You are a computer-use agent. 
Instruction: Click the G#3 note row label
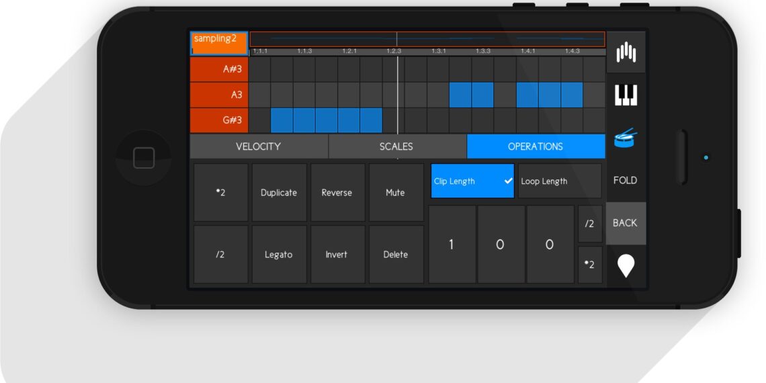coord(219,120)
